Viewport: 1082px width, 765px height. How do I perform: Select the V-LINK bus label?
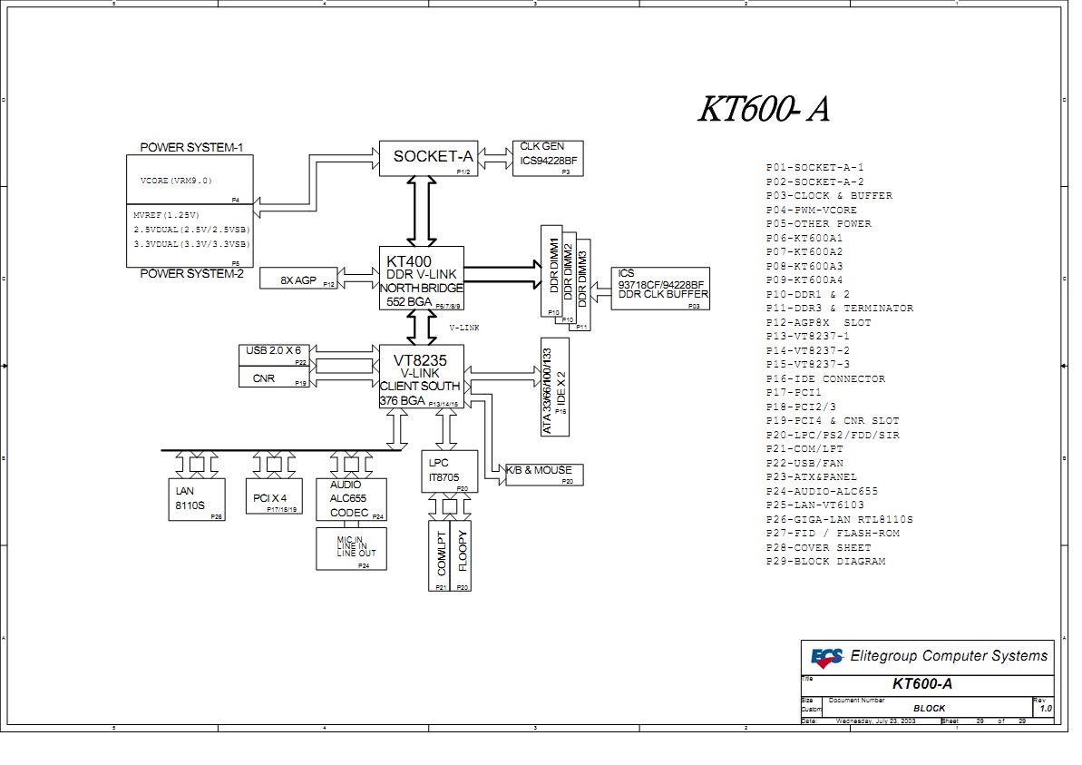pos(463,328)
